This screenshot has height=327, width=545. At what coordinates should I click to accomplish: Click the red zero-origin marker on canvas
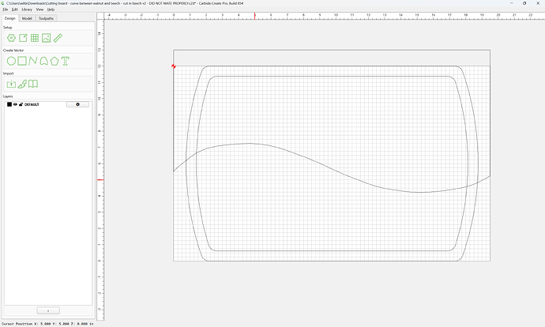coord(174,66)
